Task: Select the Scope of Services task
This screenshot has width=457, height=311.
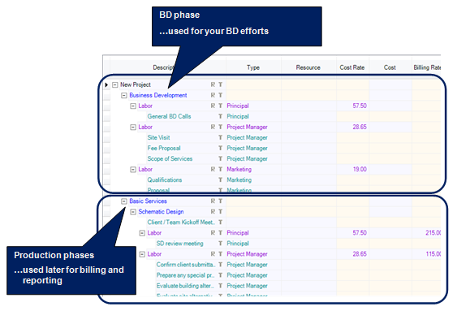Action: coord(170,159)
